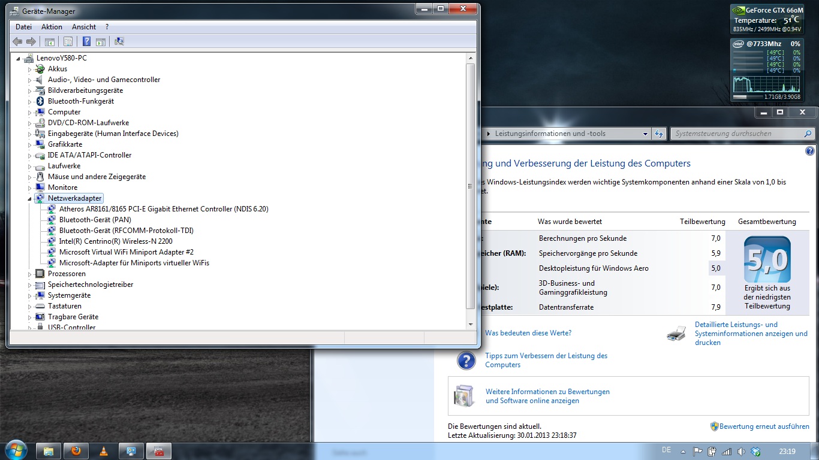Select Bluetooth-Gerät (PAN)

point(95,220)
